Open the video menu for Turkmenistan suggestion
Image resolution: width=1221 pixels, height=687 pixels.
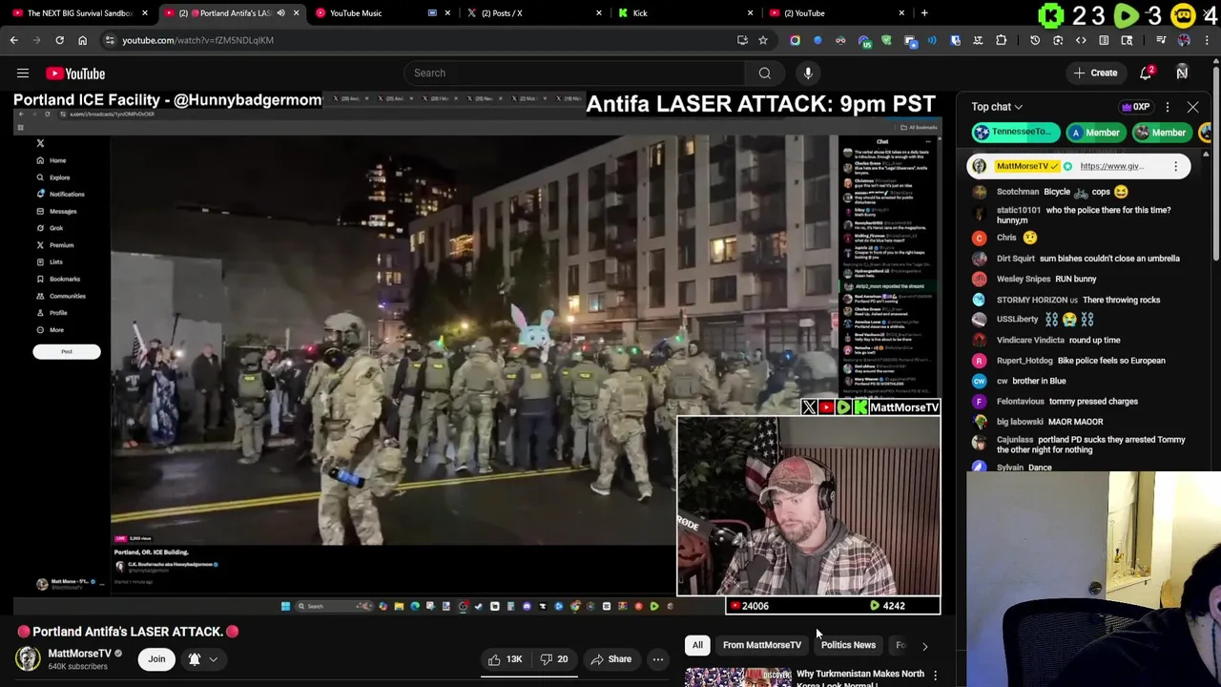(x=935, y=675)
